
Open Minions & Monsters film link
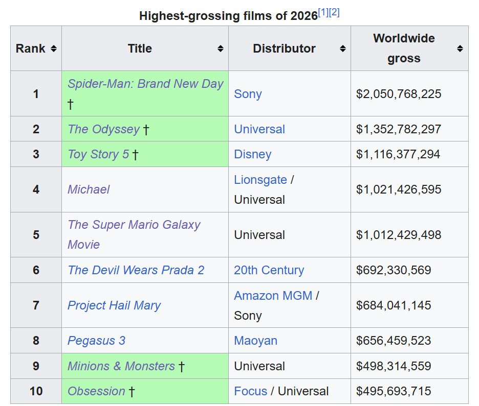[x=121, y=366]
